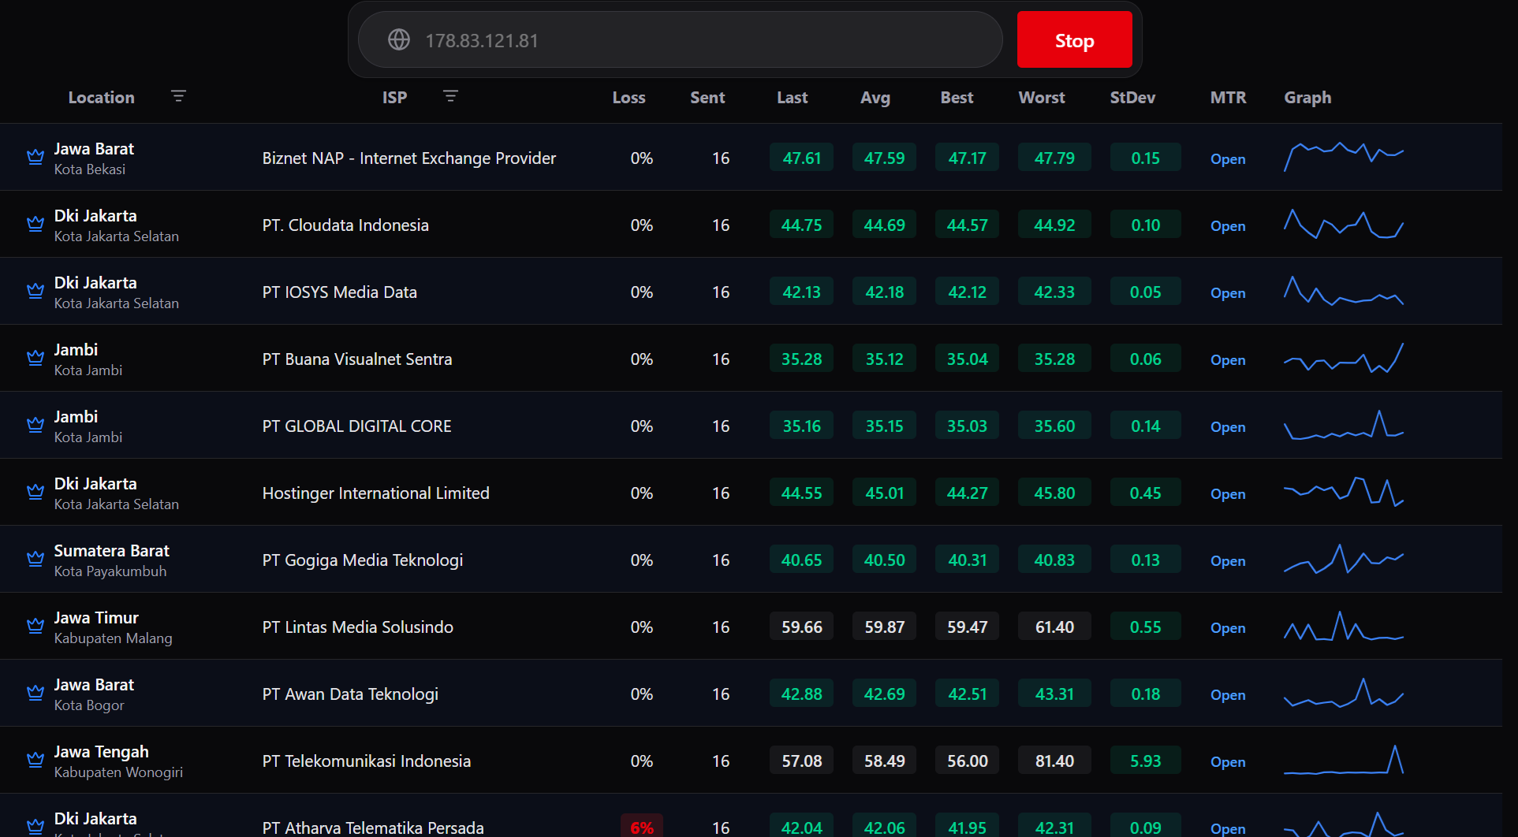Viewport: 1518px width, 837px height.
Task: Click the globe icon in the address field
Action: coord(399,39)
